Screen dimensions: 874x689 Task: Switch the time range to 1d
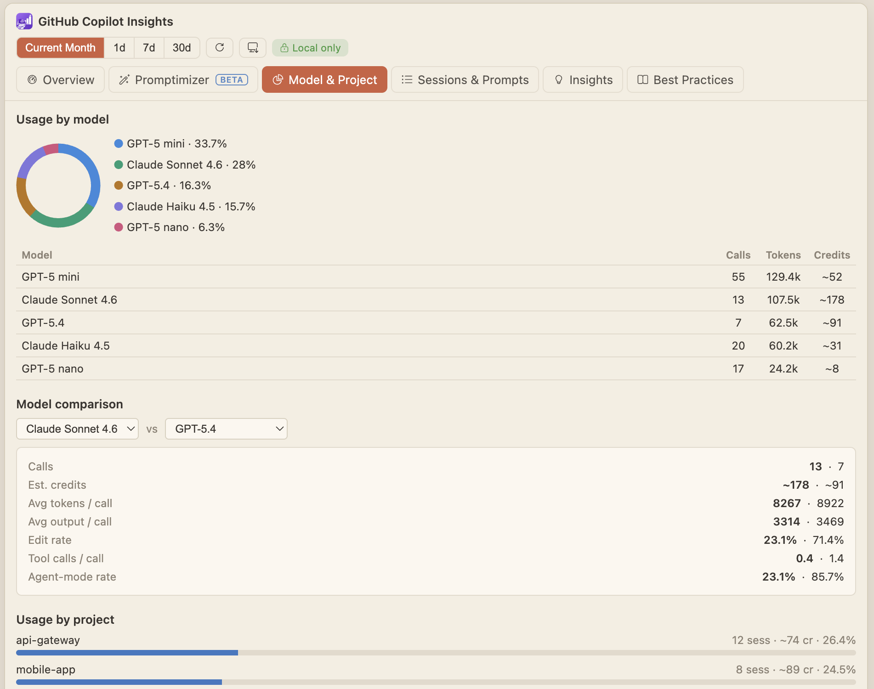(x=119, y=48)
